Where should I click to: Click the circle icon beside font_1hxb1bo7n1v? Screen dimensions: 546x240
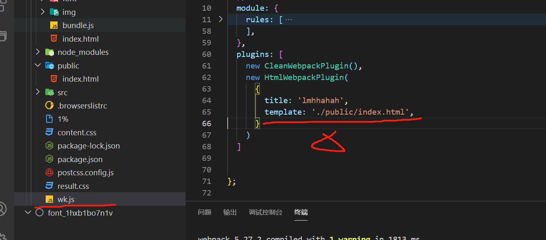pos(40,213)
